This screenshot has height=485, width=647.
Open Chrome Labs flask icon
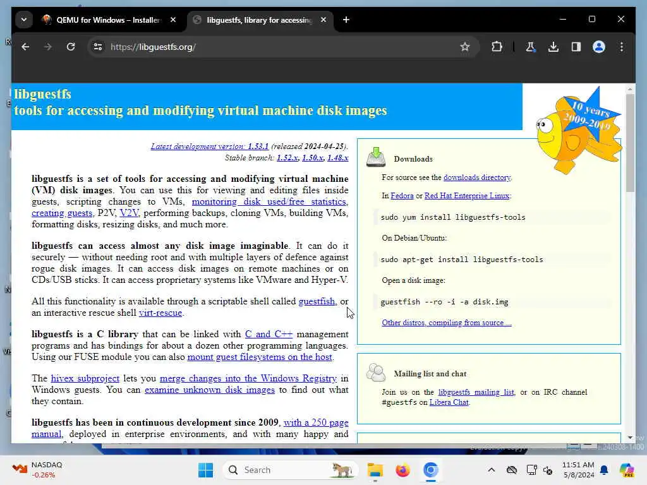tap(531, 47)
